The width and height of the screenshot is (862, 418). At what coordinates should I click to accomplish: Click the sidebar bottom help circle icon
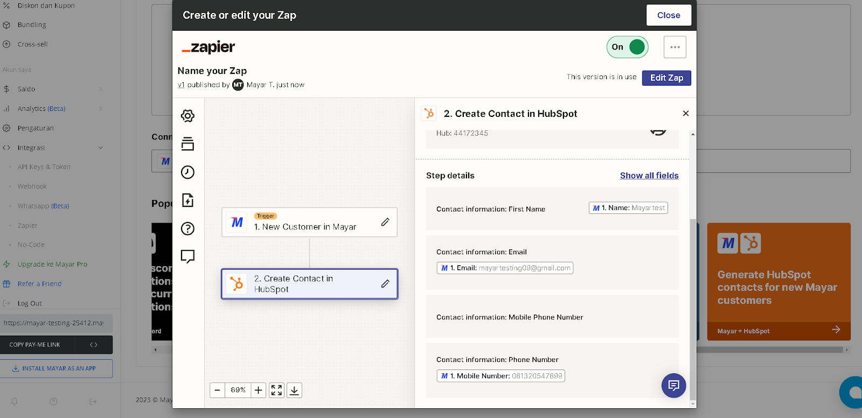[x=53, y=401]
